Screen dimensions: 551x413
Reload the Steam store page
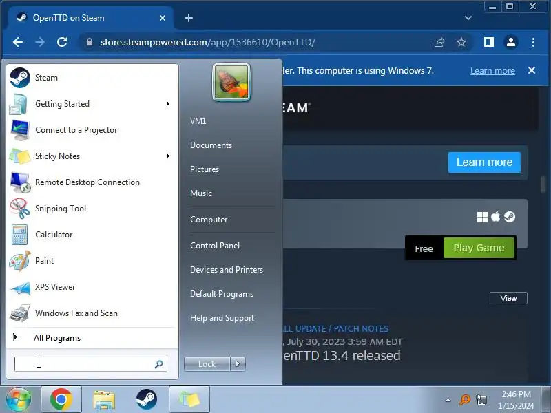[x=62, y=42]
